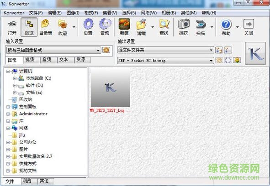Image resolution: width=270 pixels, height=186 pixels.
Task: Open the 所有已知图像格式 input format dropdown
Action: (53, 50)
